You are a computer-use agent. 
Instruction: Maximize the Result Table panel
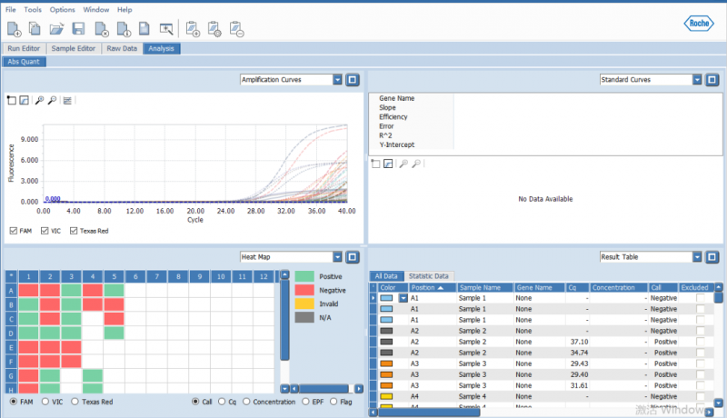pyautogui.click(x=712, y=257)
